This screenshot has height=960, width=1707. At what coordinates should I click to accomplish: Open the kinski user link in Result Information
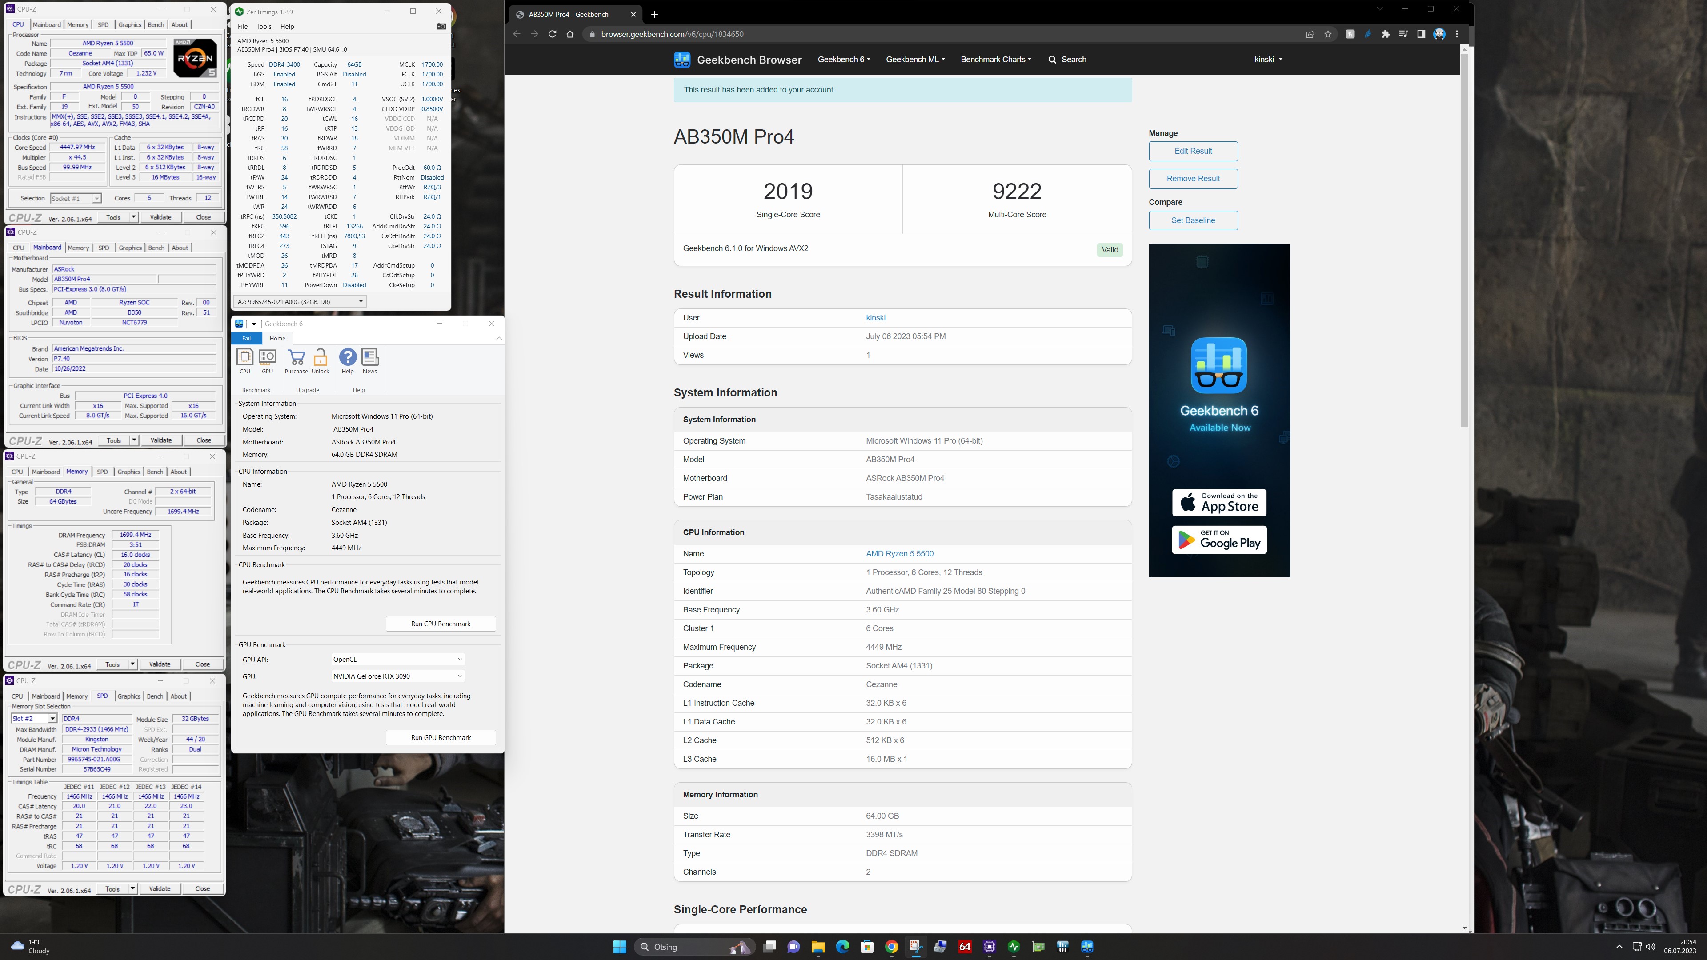pos(875,318)
